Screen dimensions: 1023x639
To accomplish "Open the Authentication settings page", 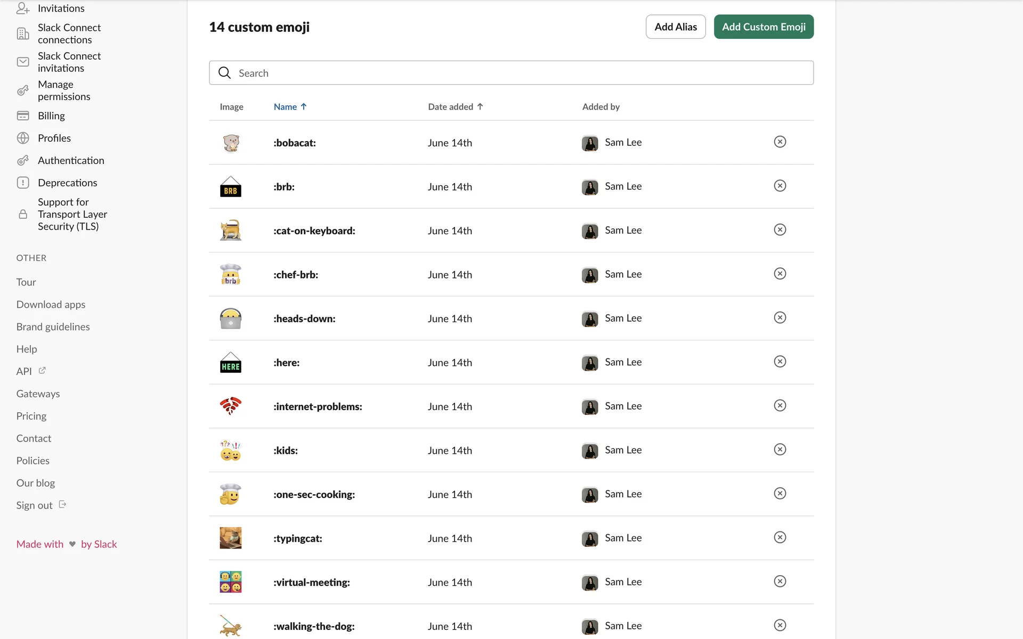I will (71, 161).
